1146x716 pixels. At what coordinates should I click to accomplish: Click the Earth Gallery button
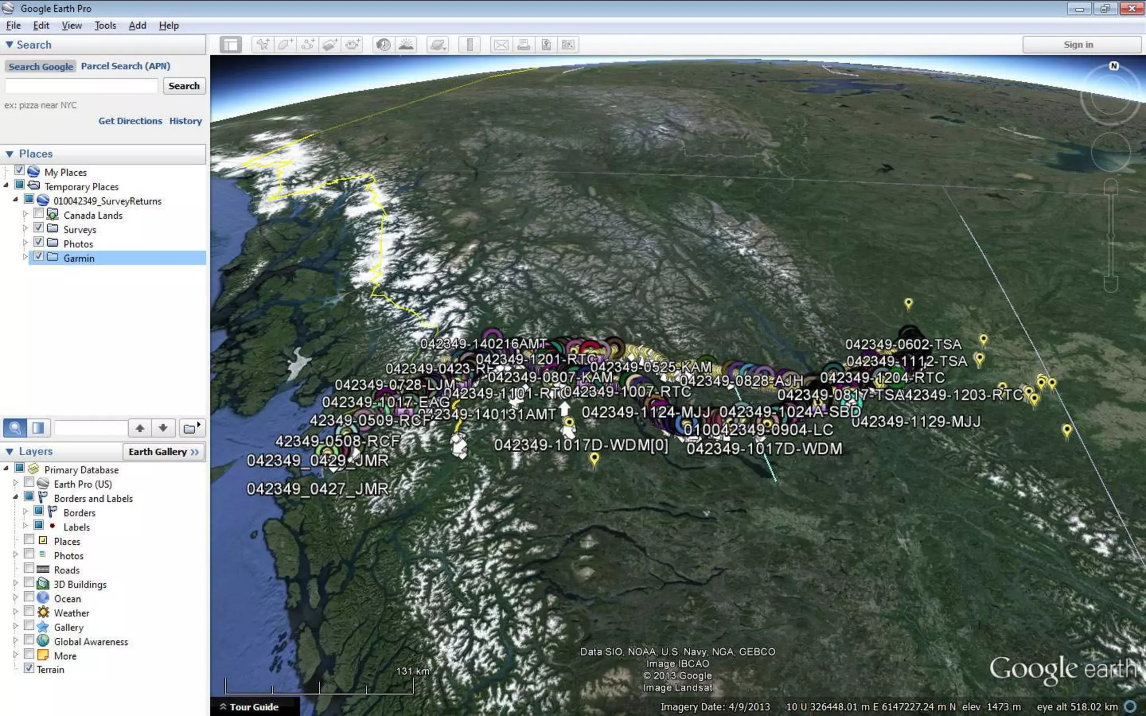163,452
